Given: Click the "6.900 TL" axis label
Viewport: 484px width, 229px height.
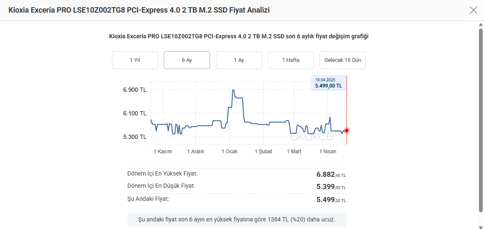Looking at the screenshot, I should pos(135,90).
